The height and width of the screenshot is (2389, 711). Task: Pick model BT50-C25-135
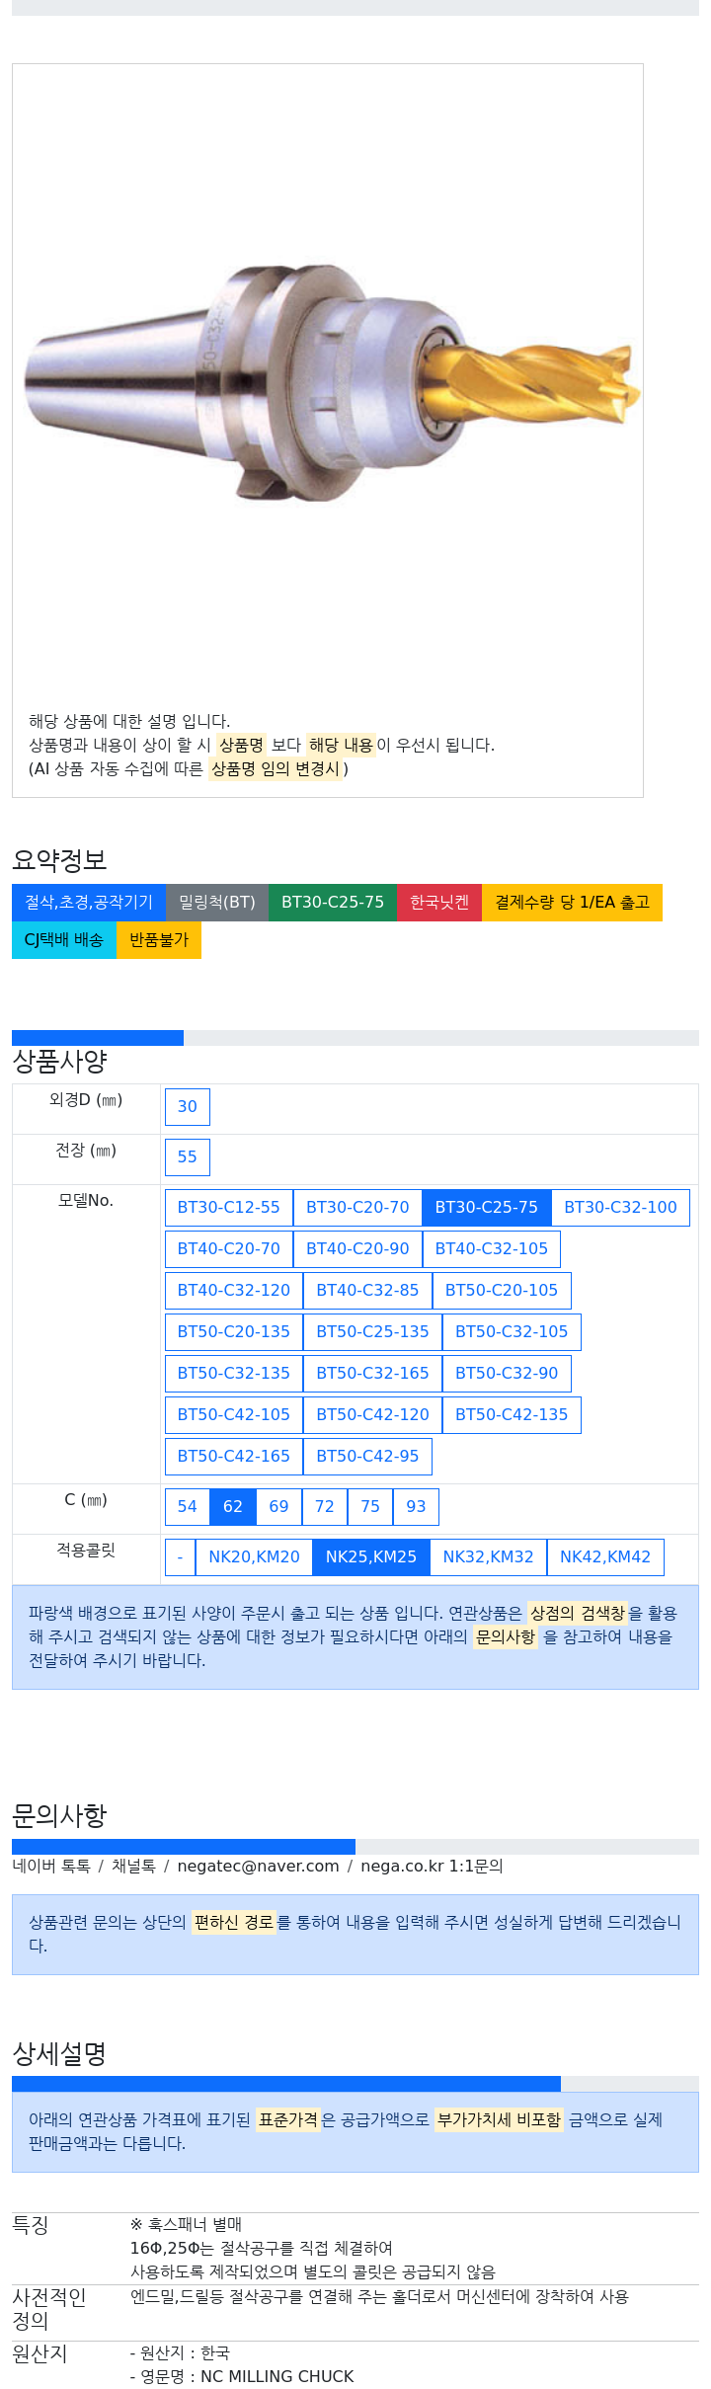click(x=372, y=1331)
